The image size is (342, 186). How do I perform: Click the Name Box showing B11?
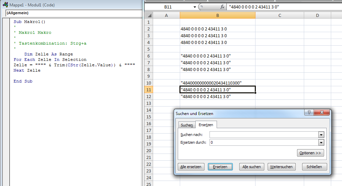(x=168, y=7)
